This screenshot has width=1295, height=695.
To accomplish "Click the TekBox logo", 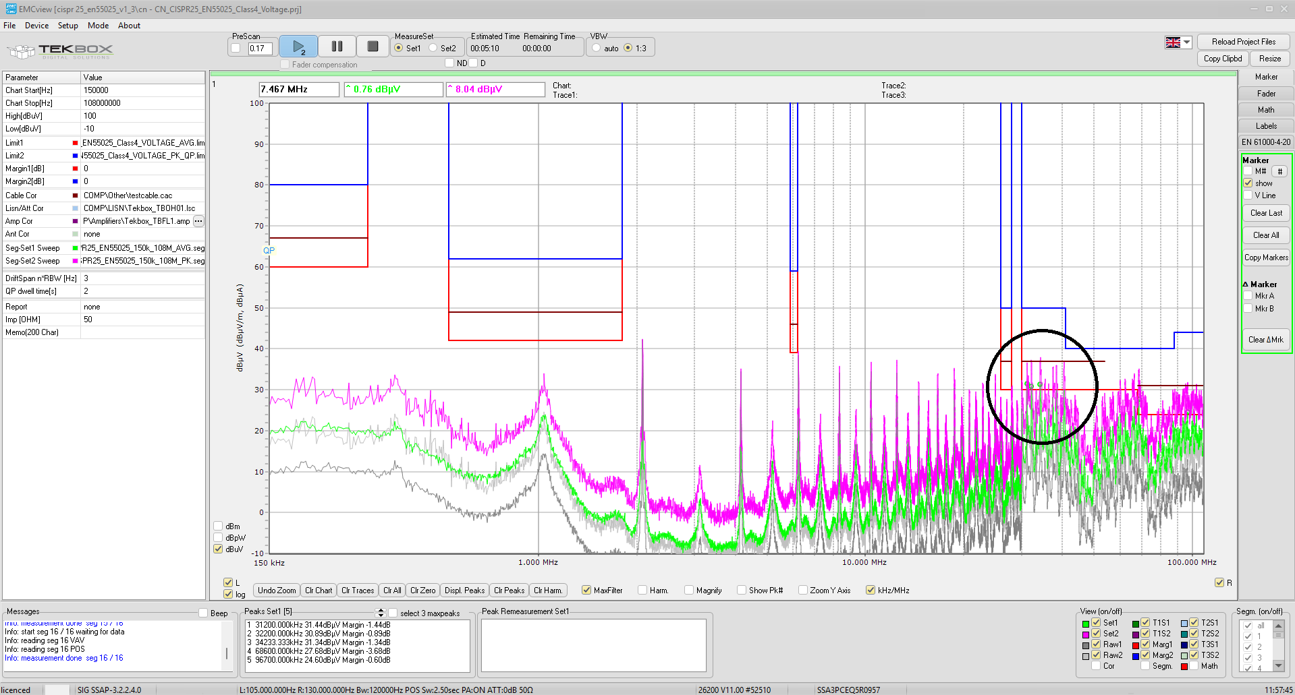I will pyautogui.click(x=61, y=51).
